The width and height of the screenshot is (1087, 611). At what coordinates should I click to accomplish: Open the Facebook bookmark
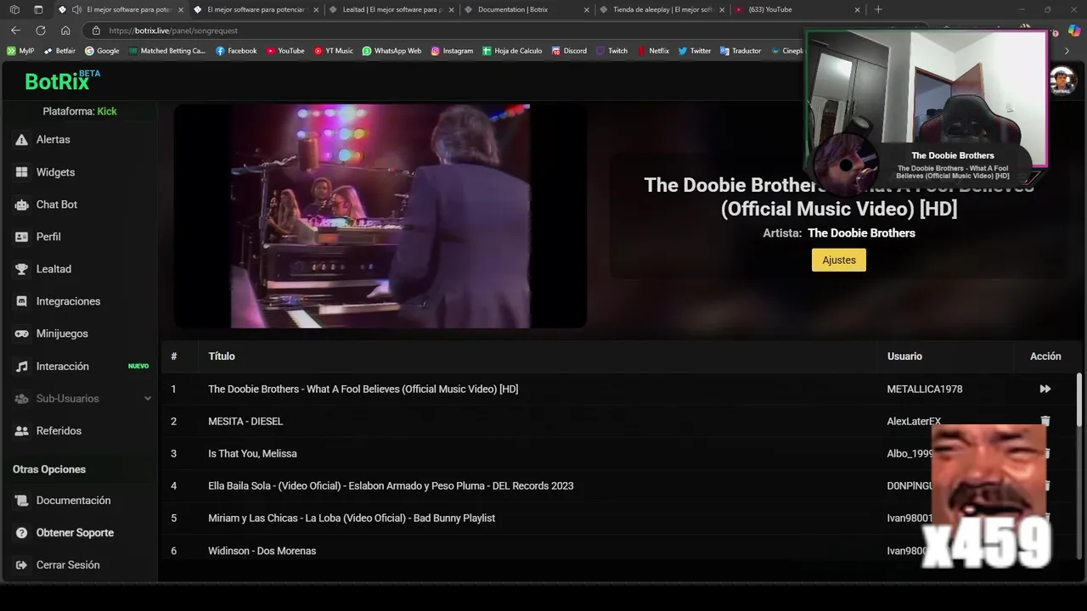coord(236,51)
